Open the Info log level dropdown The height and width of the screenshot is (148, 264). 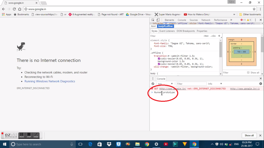tap(215, 84)
